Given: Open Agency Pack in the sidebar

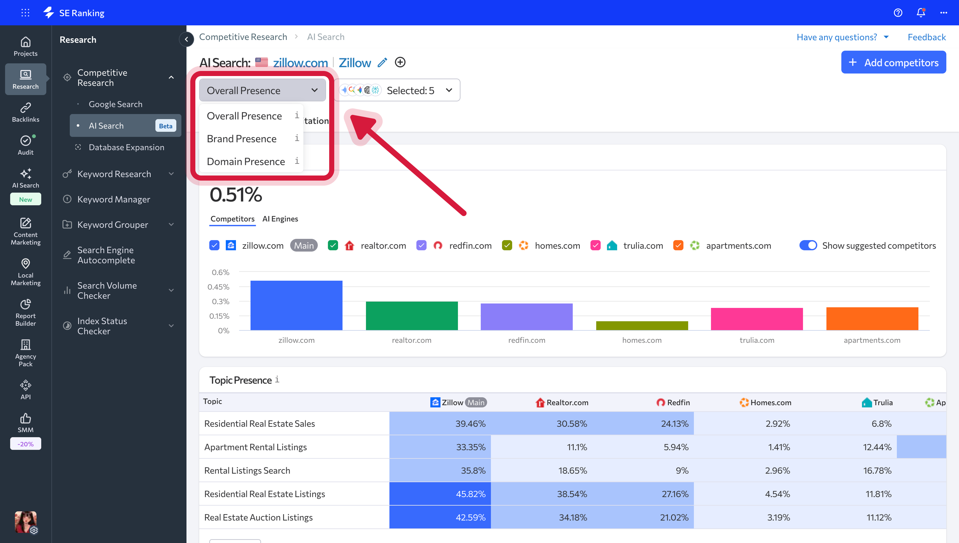Looking at the screenshot, I should click(x=25, y=353).
